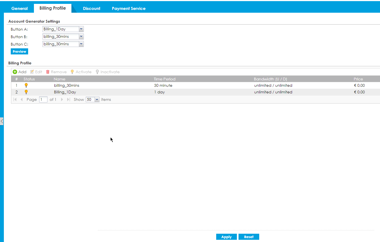Image resolution: width=380 pixels, height=242 pixels.
Task: Collapse the left side panel arrow
Action: point(2,121)
